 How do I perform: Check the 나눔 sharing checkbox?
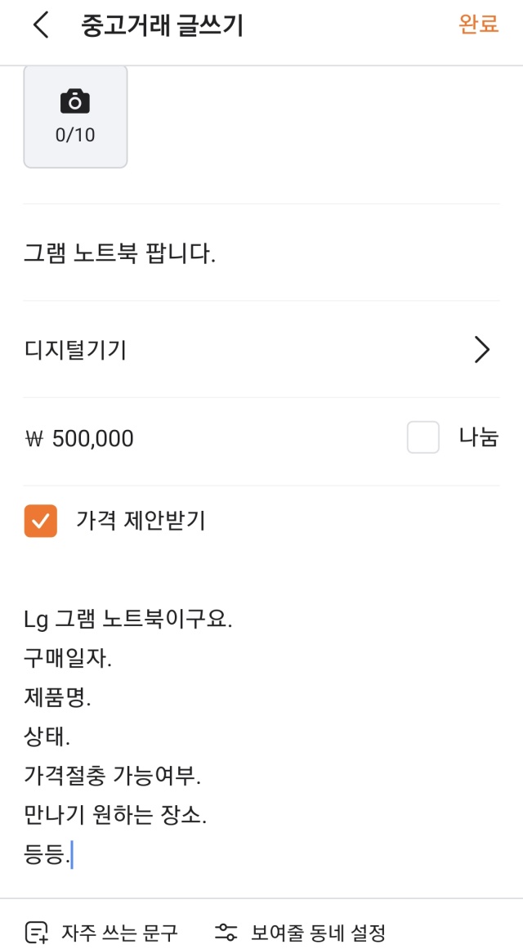422,438
